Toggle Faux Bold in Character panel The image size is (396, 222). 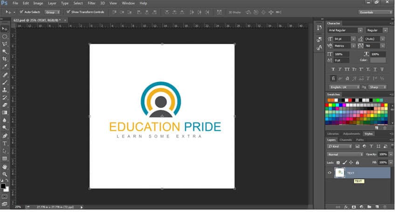pos(333,69)
